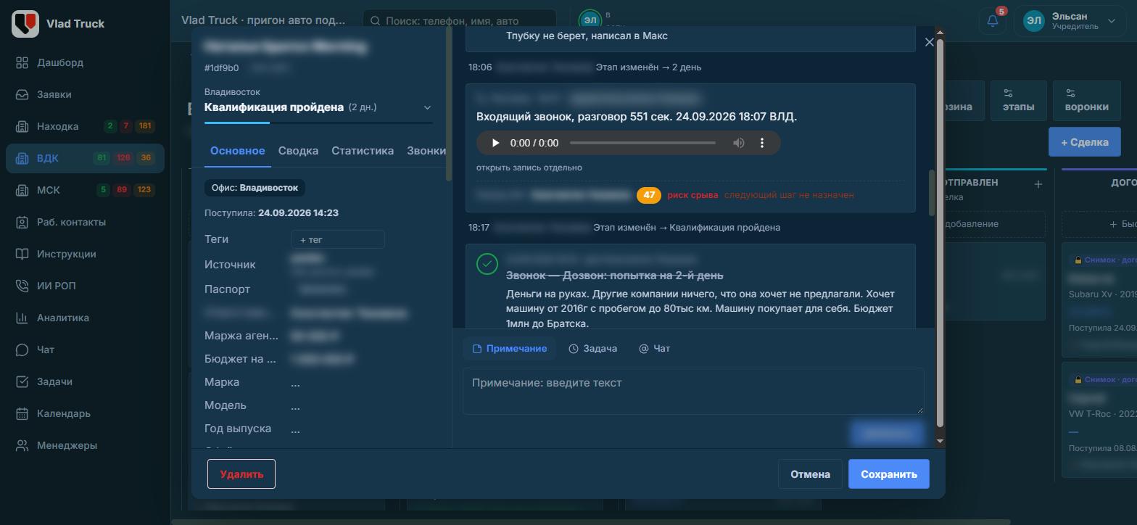Screen dimensions: 1137x525
Task: Click the deal ID #1df9b0
Action: point(222,68)
